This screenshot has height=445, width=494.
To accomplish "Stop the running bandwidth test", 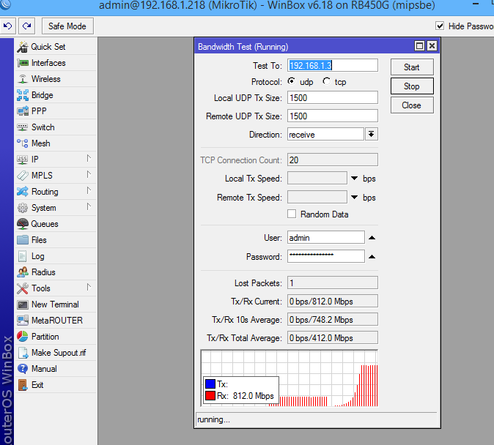I will [x=412, y=86].
